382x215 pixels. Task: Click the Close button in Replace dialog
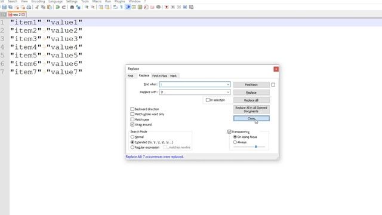click(x=251, y=118)
